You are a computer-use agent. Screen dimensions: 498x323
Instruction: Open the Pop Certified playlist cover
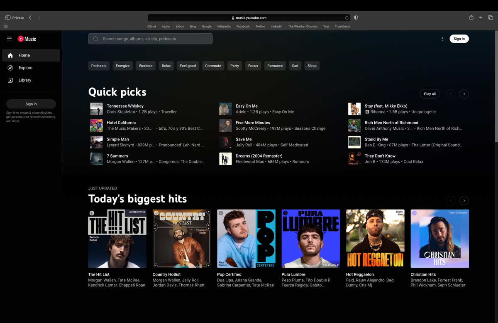pos(246,239)
